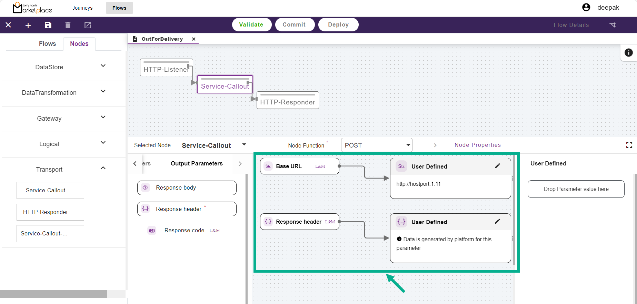Click the save flow icon
637x304 pixels.
coord(48,25)
